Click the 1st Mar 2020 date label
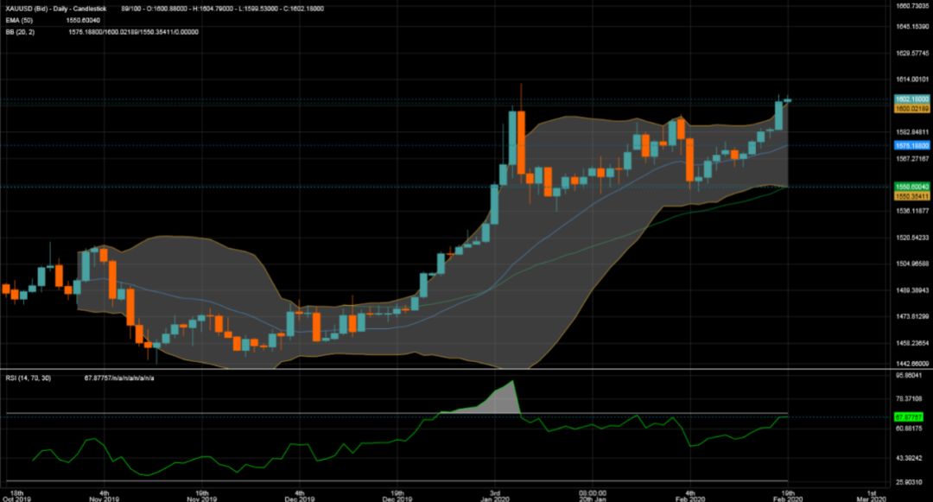The width and height of the screenshot is (933, 502). [x=872, y=496]
